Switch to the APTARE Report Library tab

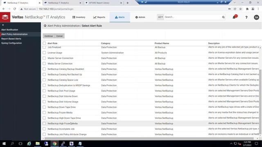tap(99, 3)
